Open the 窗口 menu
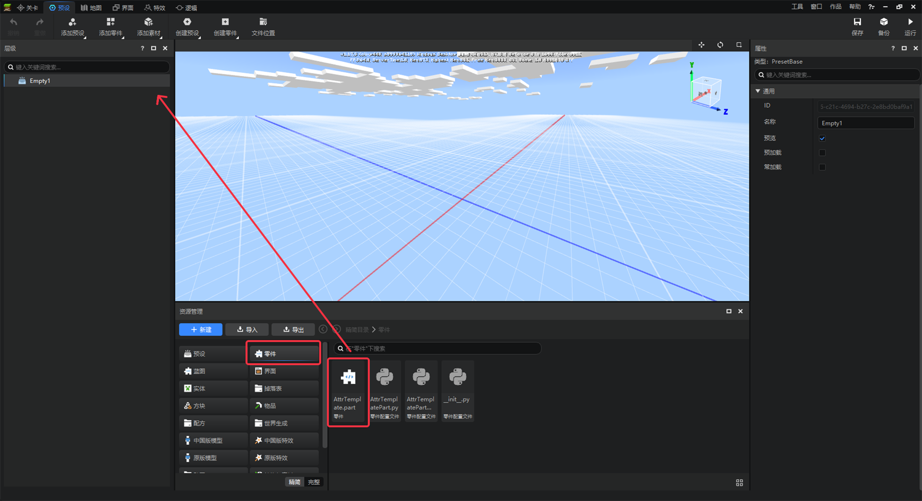Image resolution: width=922 pixels, height=501 pixels. click(x=816, y=7)
